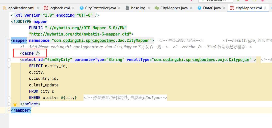Close the cityMapper.xml tab
The width and height of the screenshot is (272, 128).
[265, 8]
